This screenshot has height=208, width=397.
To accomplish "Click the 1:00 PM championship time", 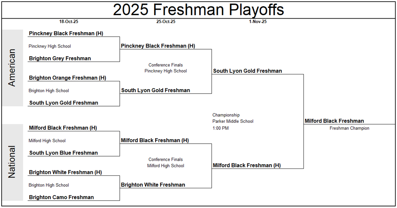I will coord(221,128).
